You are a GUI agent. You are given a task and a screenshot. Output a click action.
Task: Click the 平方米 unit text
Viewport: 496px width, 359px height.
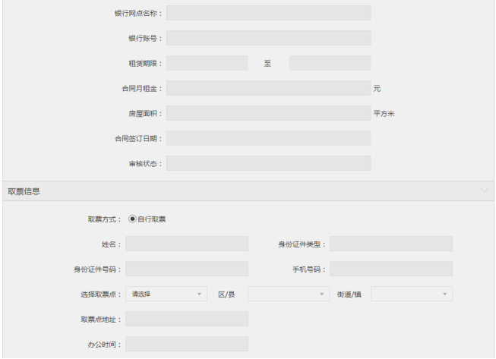(384, 113)
